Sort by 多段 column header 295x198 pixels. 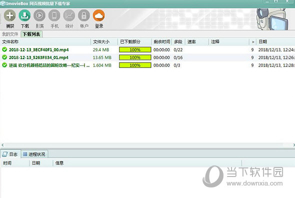(178, 42)
